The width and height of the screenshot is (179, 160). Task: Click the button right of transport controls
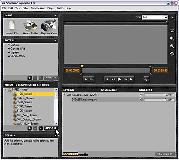[x=146, y=79]
